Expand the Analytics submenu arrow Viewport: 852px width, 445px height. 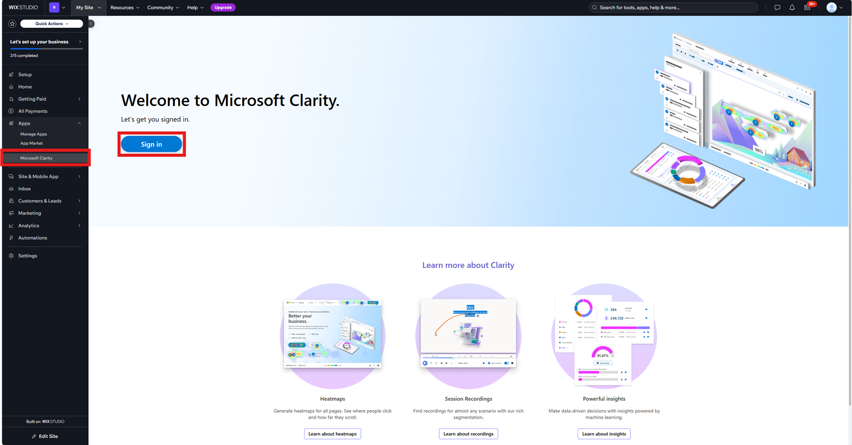click(80, 226)
